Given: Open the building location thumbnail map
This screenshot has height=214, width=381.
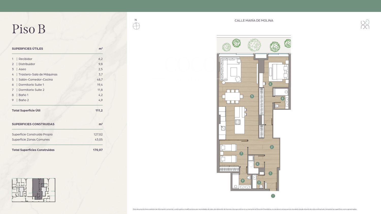Looking at the screenshot, I should pos(34,190).
